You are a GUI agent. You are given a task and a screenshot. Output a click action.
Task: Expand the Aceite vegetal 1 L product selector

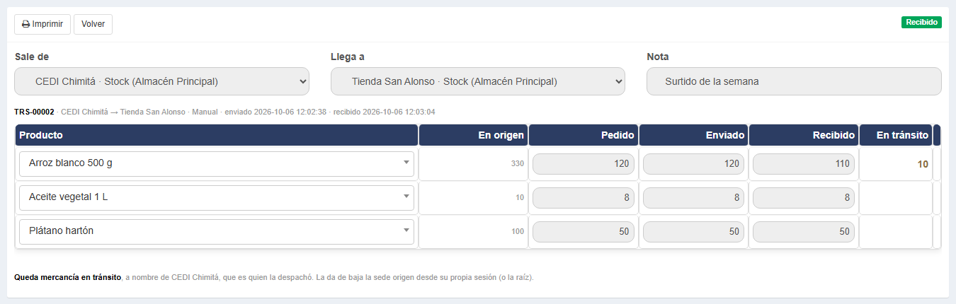click(217, 197)
